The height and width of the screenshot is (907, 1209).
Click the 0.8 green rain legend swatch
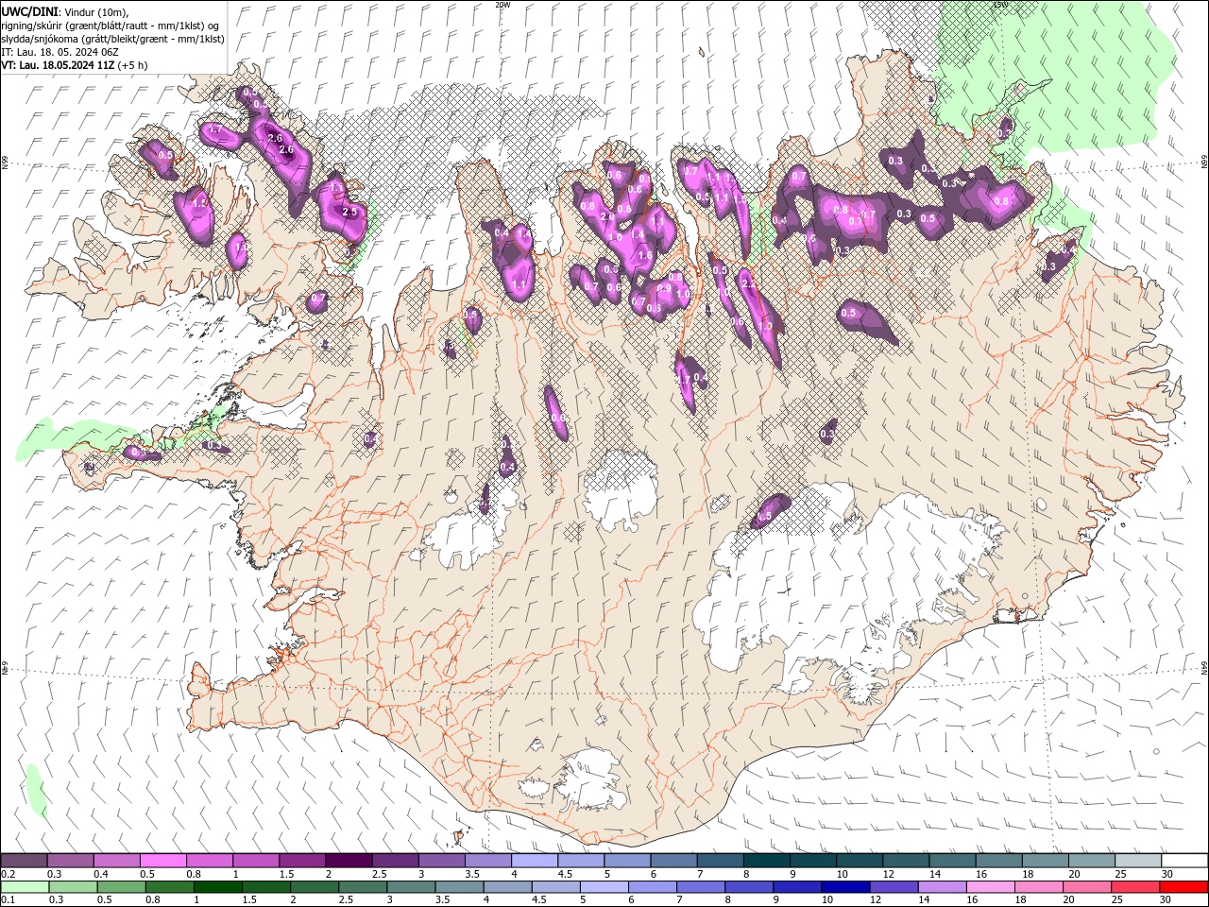(169, 887)
